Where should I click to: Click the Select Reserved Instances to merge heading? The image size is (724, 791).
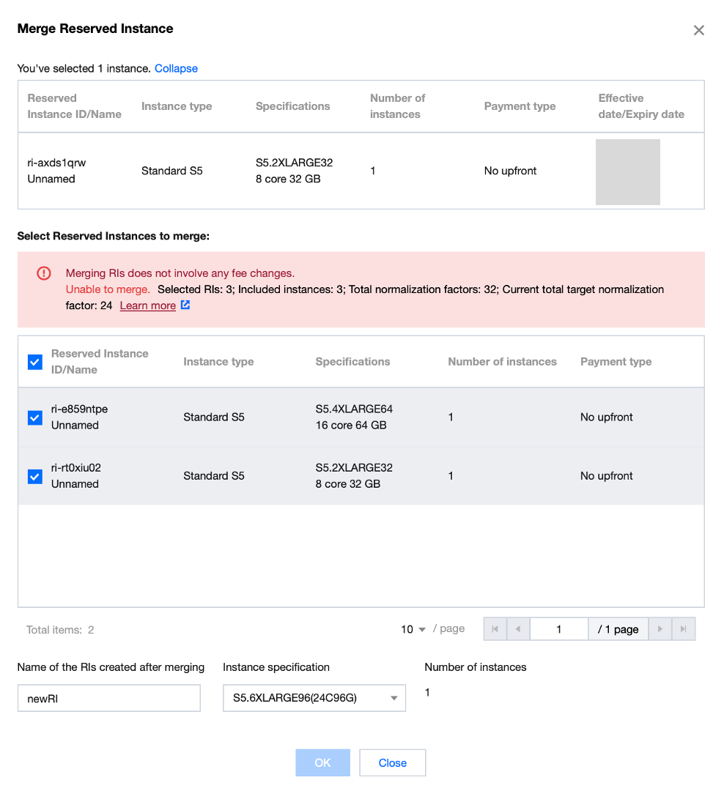tap(114, 236)
